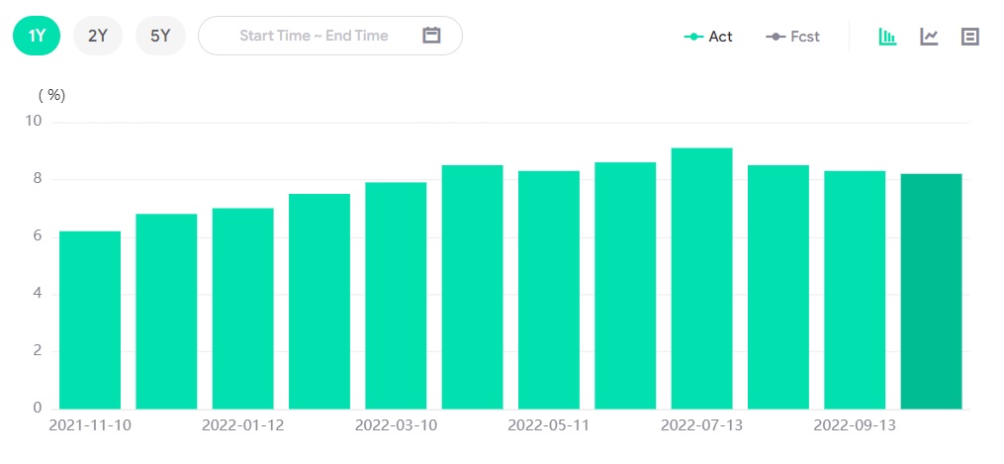Image resolution: width=1004 pixels, height=464 pixels.
Task: Select the 2Y time range
Action: click(98, 36)
